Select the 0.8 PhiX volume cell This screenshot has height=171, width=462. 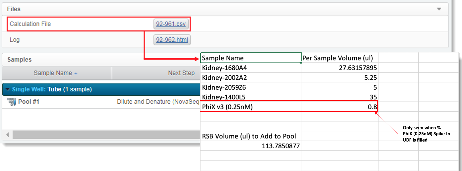click(339, 107)
